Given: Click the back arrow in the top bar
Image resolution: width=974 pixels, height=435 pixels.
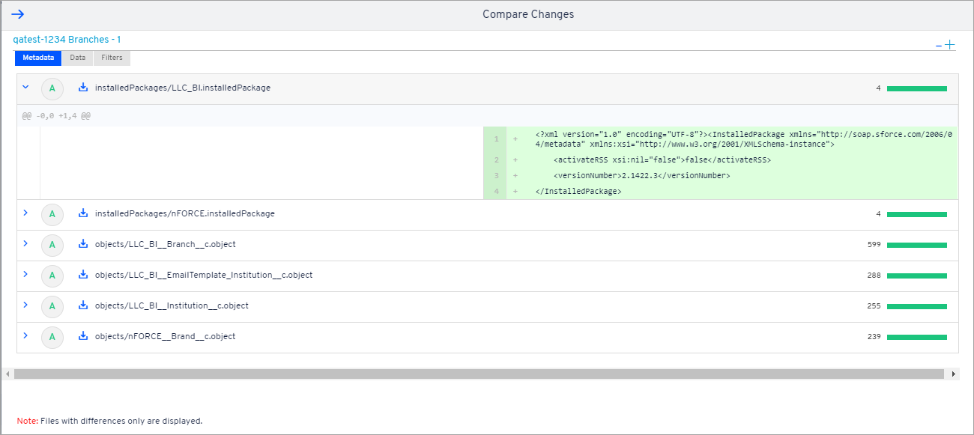Looking at the screenshot, I should (16, 13).
